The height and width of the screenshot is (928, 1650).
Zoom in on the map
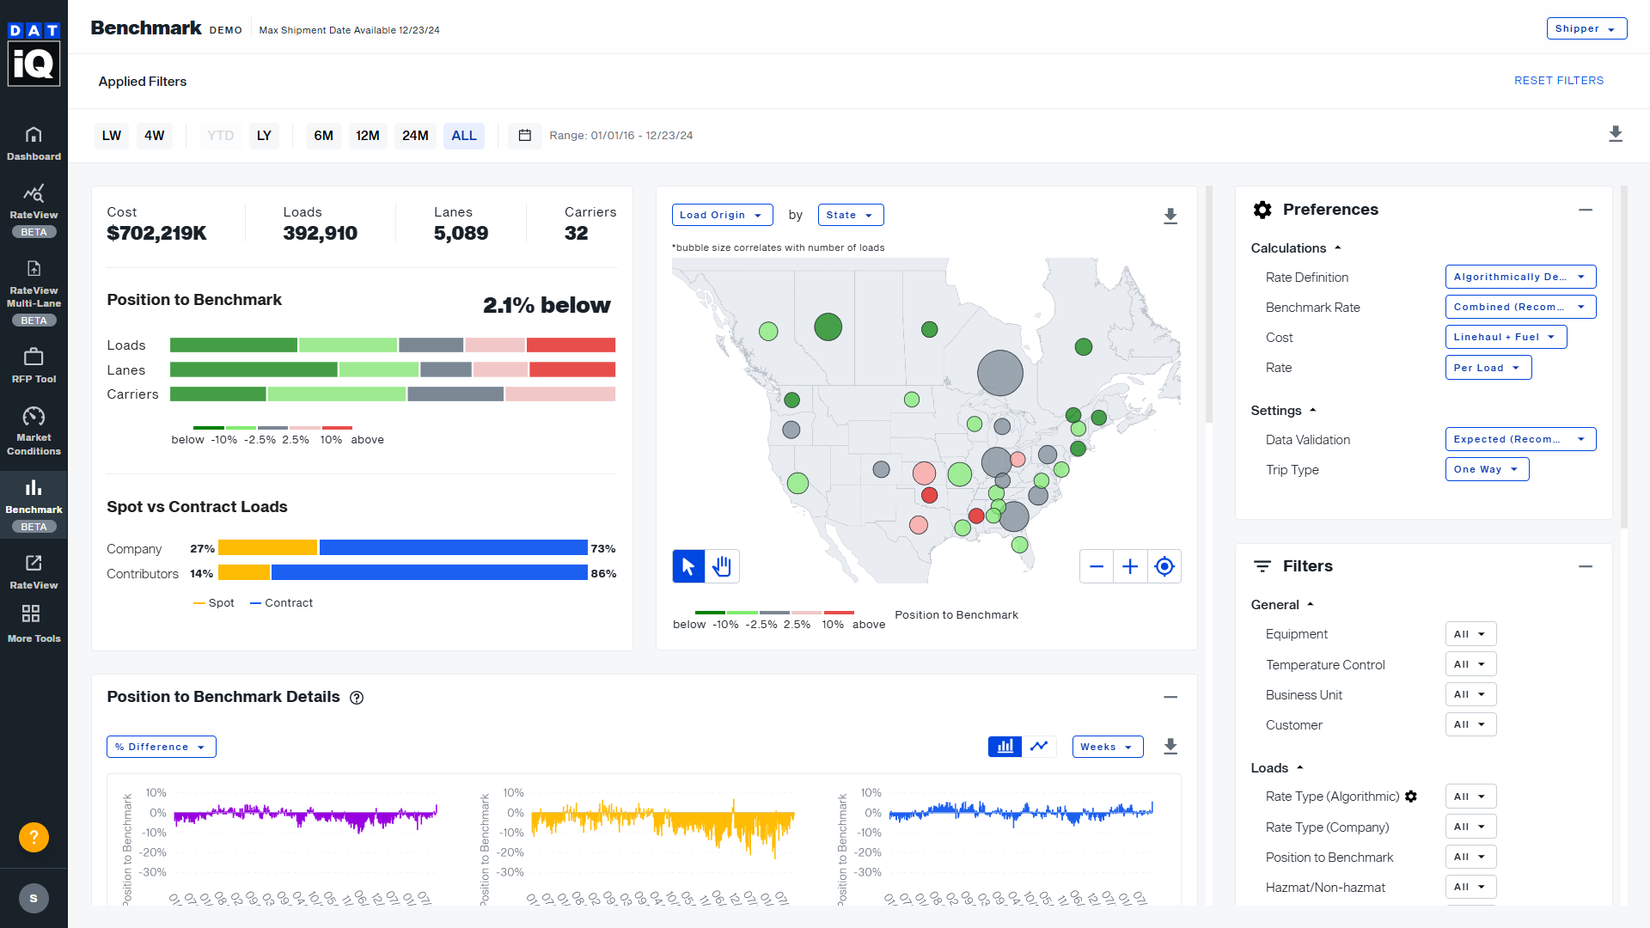[x=1130, y=566]
